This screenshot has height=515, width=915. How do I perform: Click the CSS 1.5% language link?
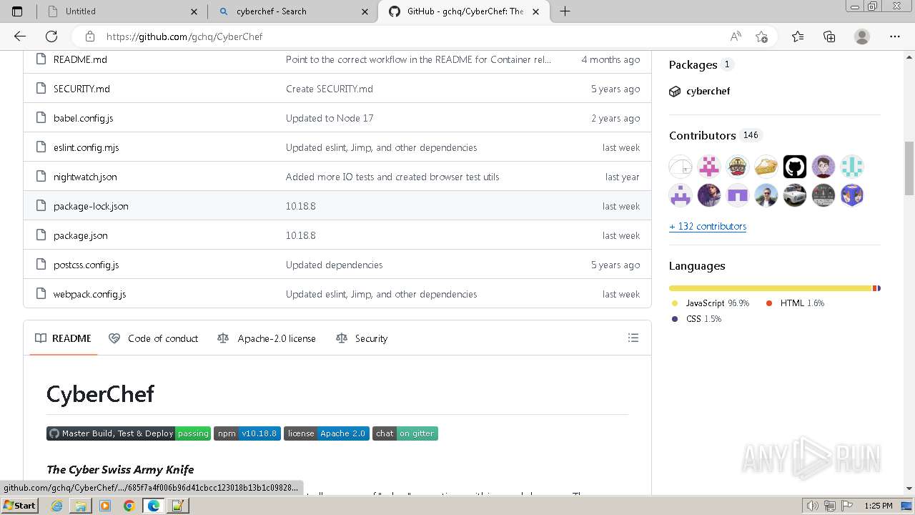(x=696, y=319)
